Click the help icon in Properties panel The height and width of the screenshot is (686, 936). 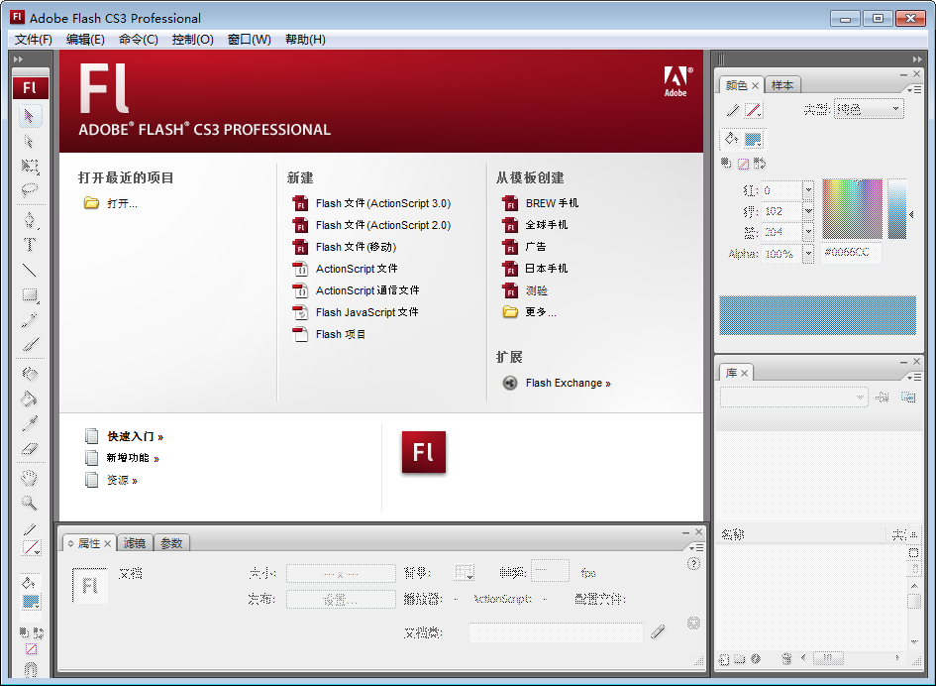(693, 563)
